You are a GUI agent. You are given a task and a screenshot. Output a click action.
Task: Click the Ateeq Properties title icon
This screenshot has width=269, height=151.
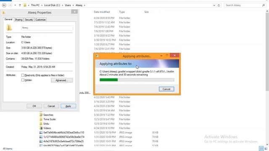(4, 12)
